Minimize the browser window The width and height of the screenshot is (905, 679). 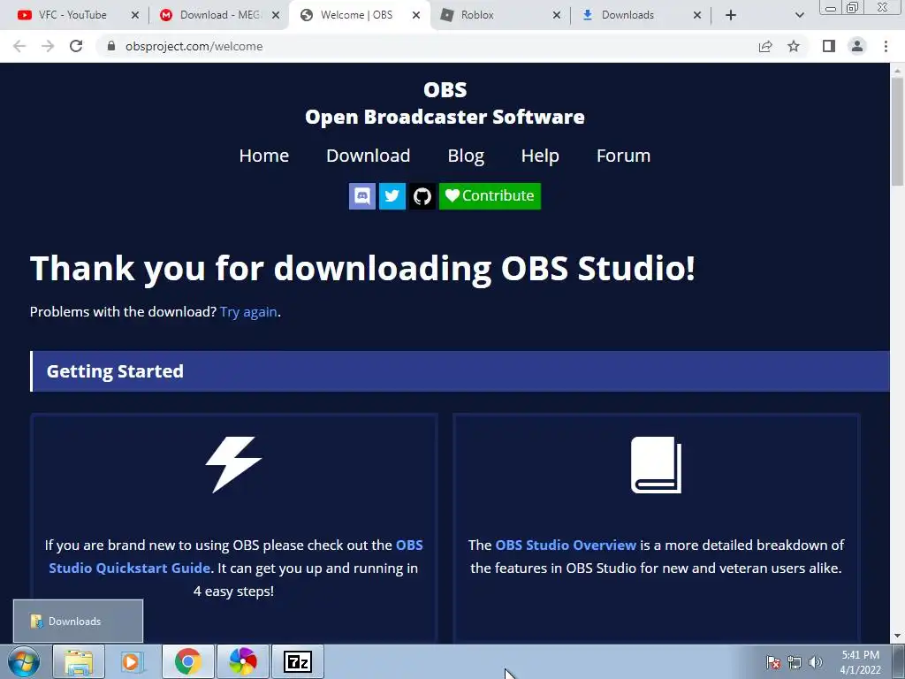(831, 7)
